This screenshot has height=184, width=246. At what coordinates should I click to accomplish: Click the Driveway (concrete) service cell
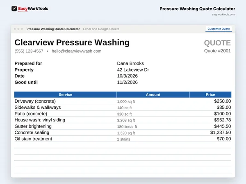tap(65, 101)
